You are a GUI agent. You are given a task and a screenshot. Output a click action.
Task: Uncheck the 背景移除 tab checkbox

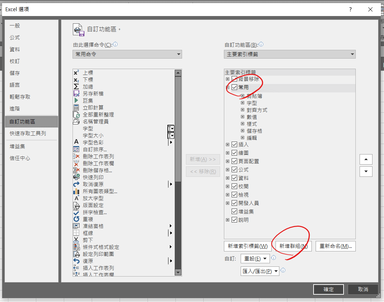tap(234, 79)
